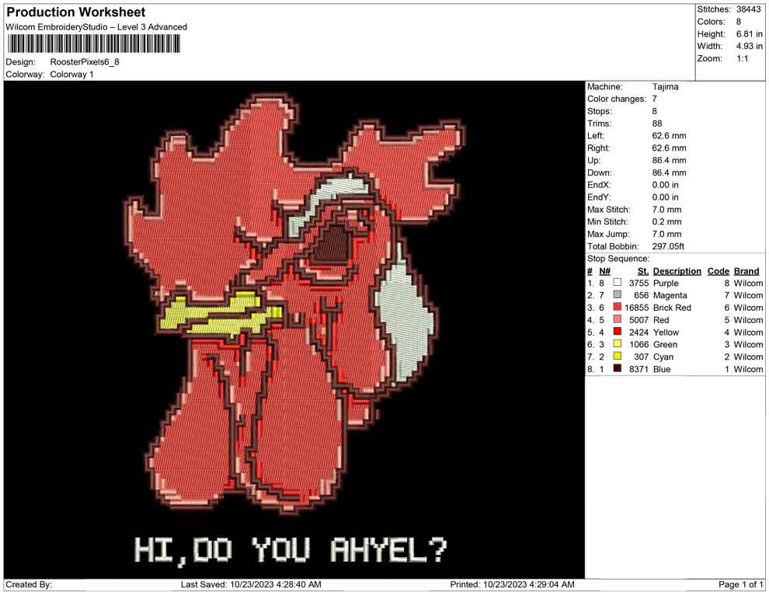
Task: Click the Brick Red swatch in row 3
Action: (618, 307)
